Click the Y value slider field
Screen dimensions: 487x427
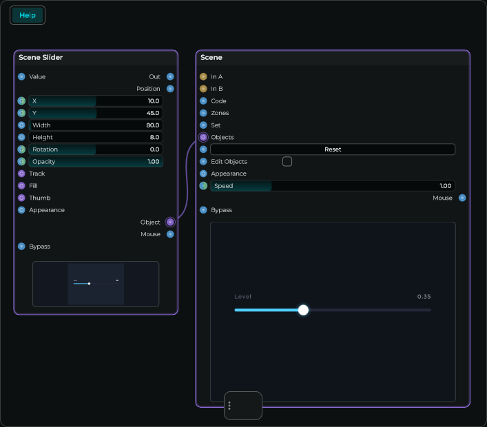pos(96,113)
